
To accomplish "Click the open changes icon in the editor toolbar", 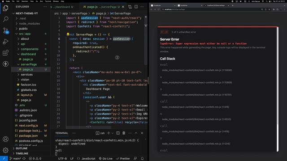I will (130, 7).
